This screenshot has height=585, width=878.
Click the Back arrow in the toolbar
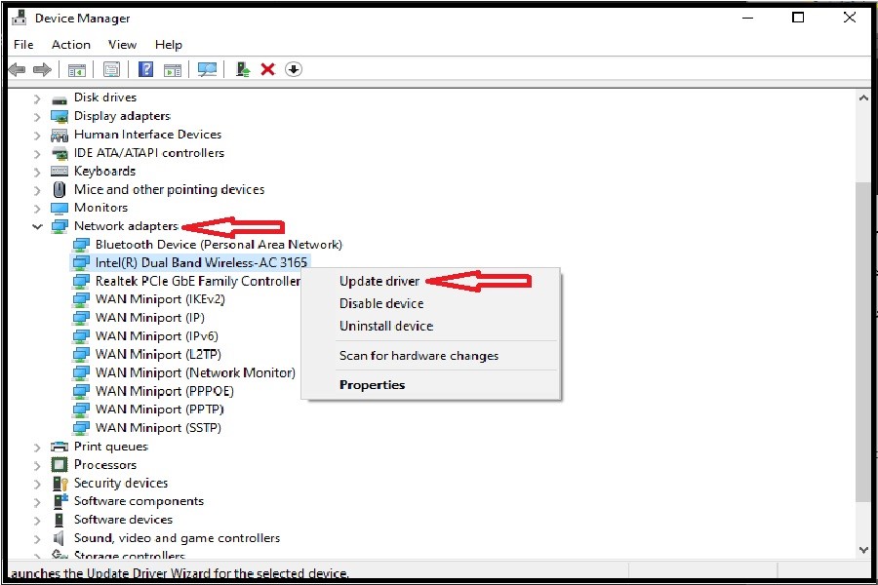(17, 69)
